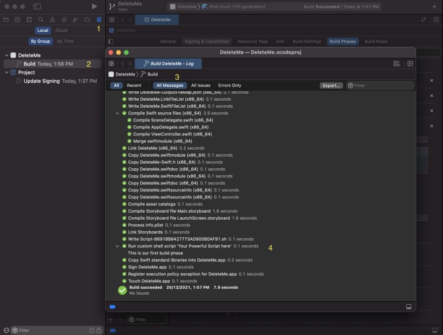Open the Project navigator folder icon
443x335 pixels.
tap(6, 20)
